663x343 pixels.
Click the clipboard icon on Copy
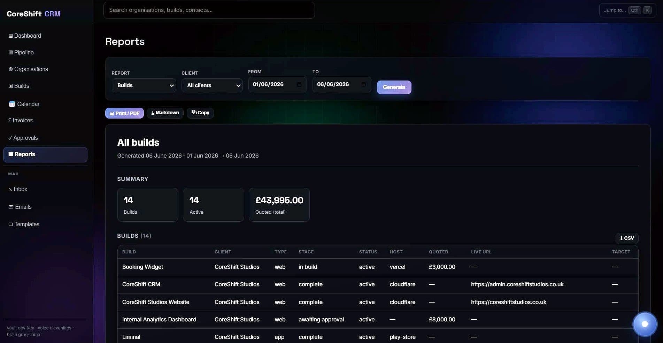click(194, 112)
